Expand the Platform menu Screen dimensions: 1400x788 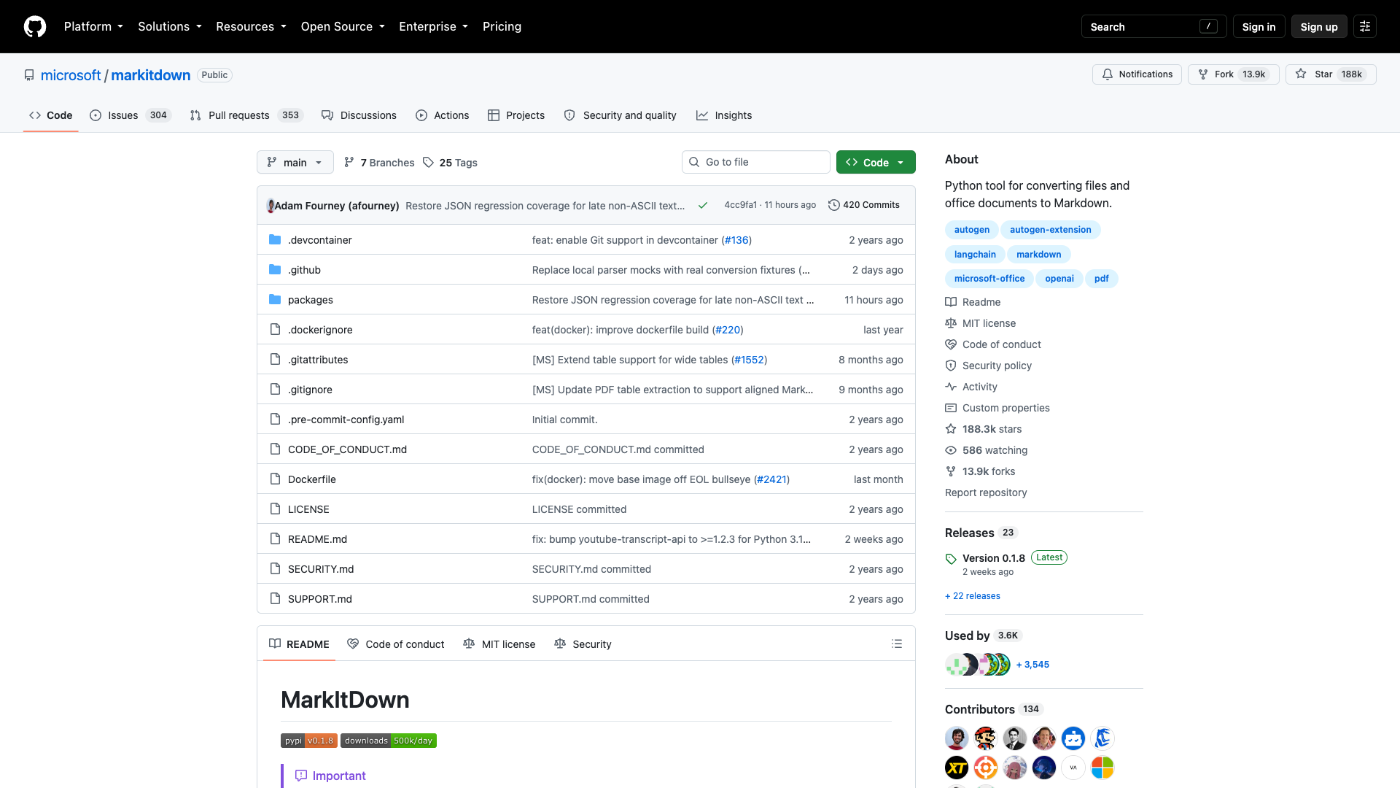click(x=93, y=26)
